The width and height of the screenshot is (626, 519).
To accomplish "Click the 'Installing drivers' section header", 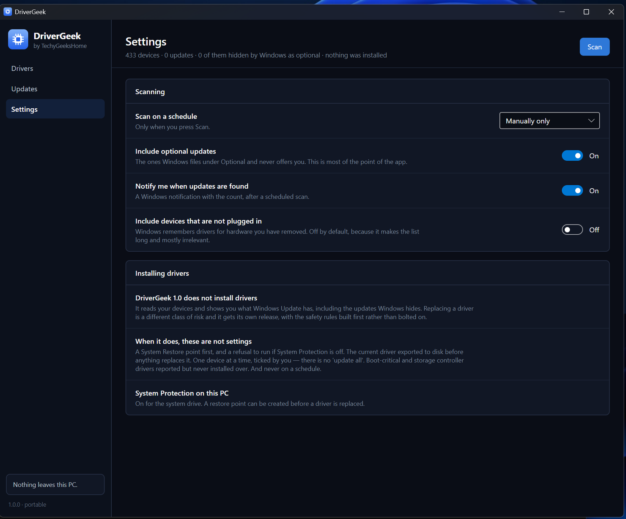I will pos(162,273).
